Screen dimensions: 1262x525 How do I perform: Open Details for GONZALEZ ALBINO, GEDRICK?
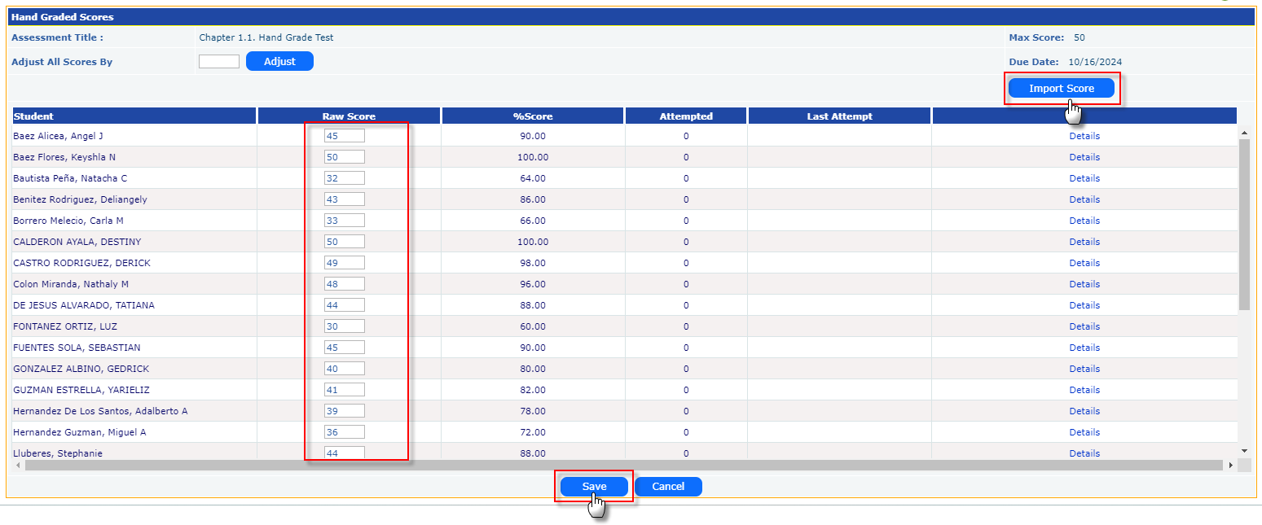[1084, 369]
